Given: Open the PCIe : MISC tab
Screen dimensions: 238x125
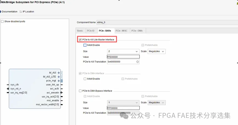Looking at the screenshot, I should (x=121, y=31).
